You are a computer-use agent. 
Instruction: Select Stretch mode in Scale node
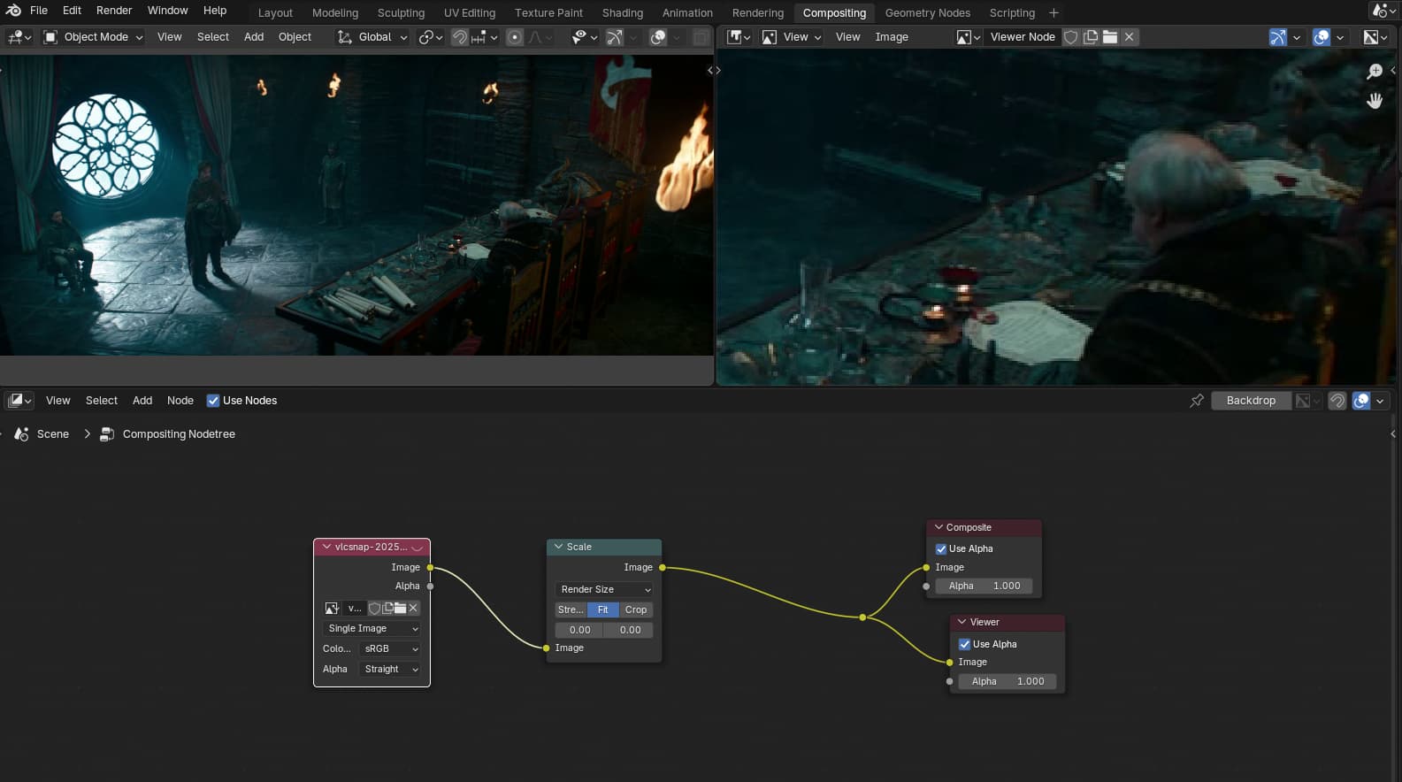click(x=571, y=609)
